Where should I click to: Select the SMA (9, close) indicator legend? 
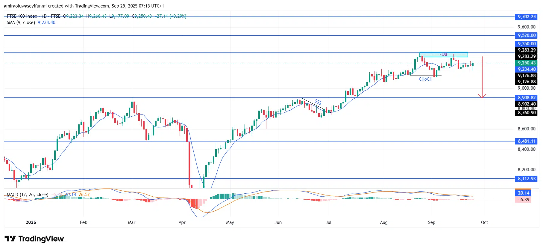coord(21,22)
